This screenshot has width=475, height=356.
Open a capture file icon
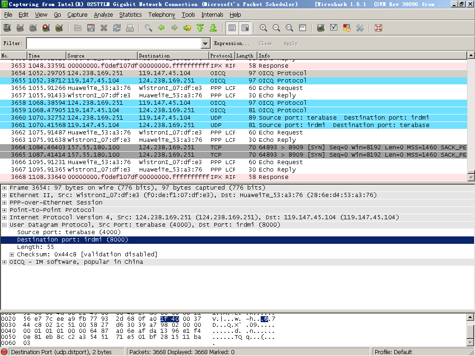coord(78,28)
